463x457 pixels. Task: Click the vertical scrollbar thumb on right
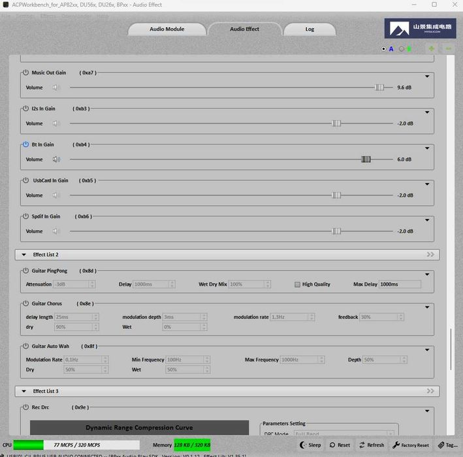451,349
